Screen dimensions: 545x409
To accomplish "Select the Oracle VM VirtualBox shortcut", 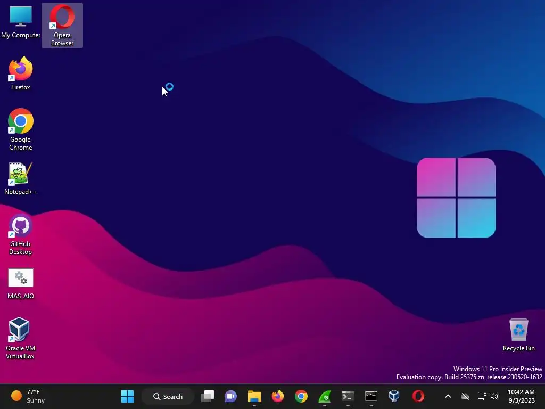I will (x=20, y=338).
